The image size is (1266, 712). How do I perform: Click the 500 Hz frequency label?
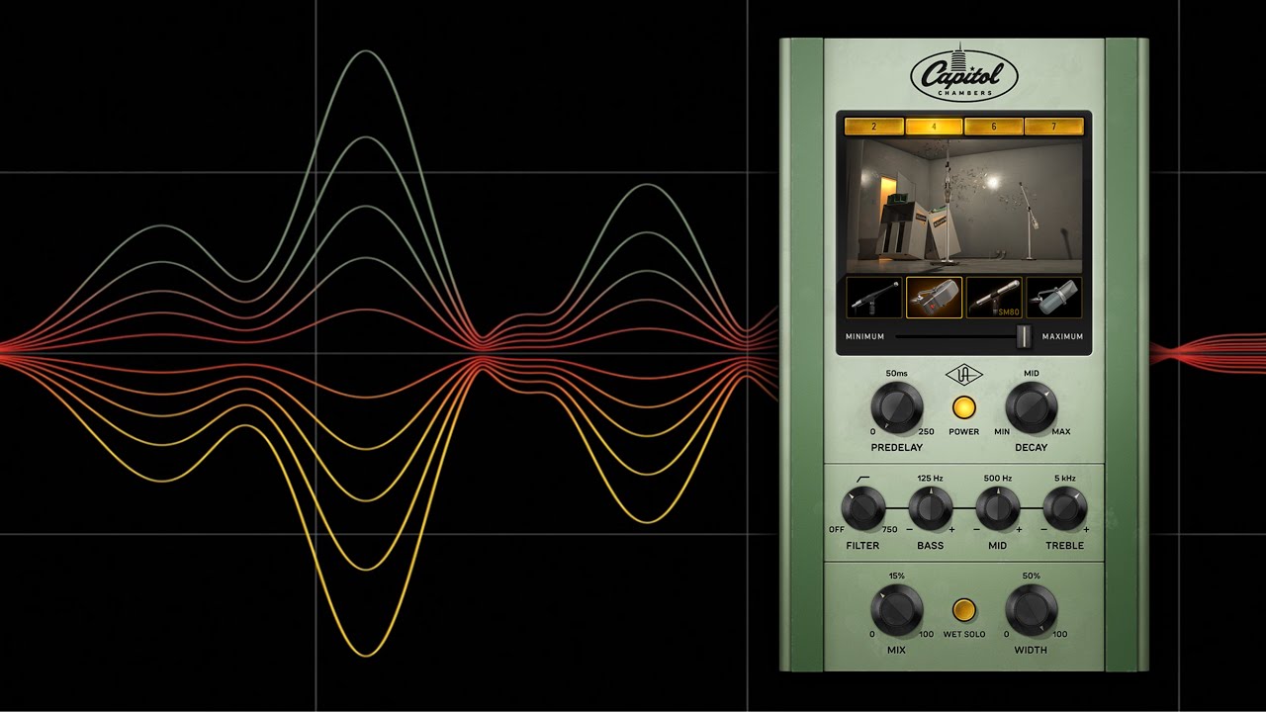coord(997,479)
